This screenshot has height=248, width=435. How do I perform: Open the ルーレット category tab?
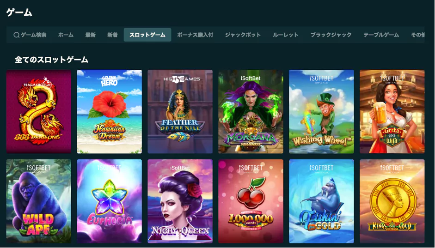(286, 35)
